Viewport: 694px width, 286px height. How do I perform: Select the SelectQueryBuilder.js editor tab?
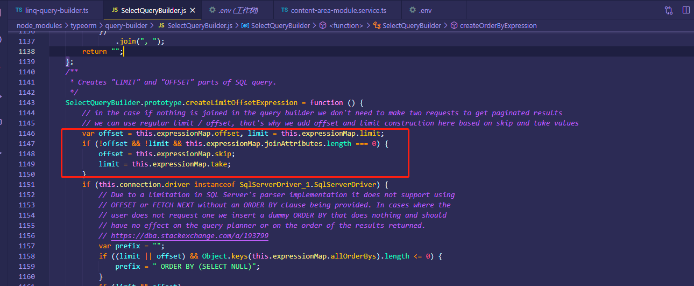(x=152, y=10)
